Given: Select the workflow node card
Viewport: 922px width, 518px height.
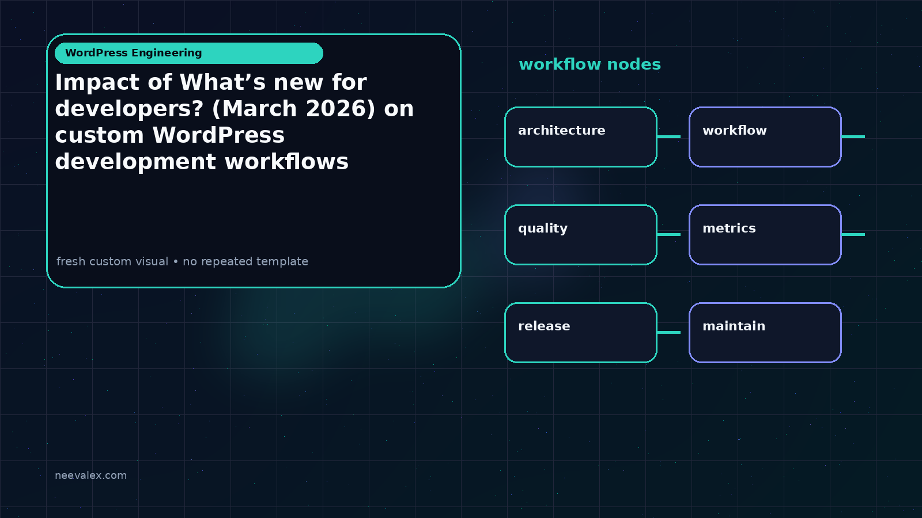Looking at the screenshot, I should [x=765, y=137].
